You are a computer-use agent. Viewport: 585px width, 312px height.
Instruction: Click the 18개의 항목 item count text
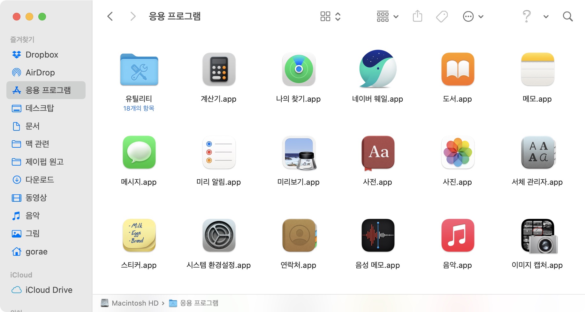pyautogui.click(x=139, y=108)
